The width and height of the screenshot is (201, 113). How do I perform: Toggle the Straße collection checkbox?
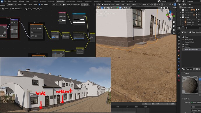196,17
